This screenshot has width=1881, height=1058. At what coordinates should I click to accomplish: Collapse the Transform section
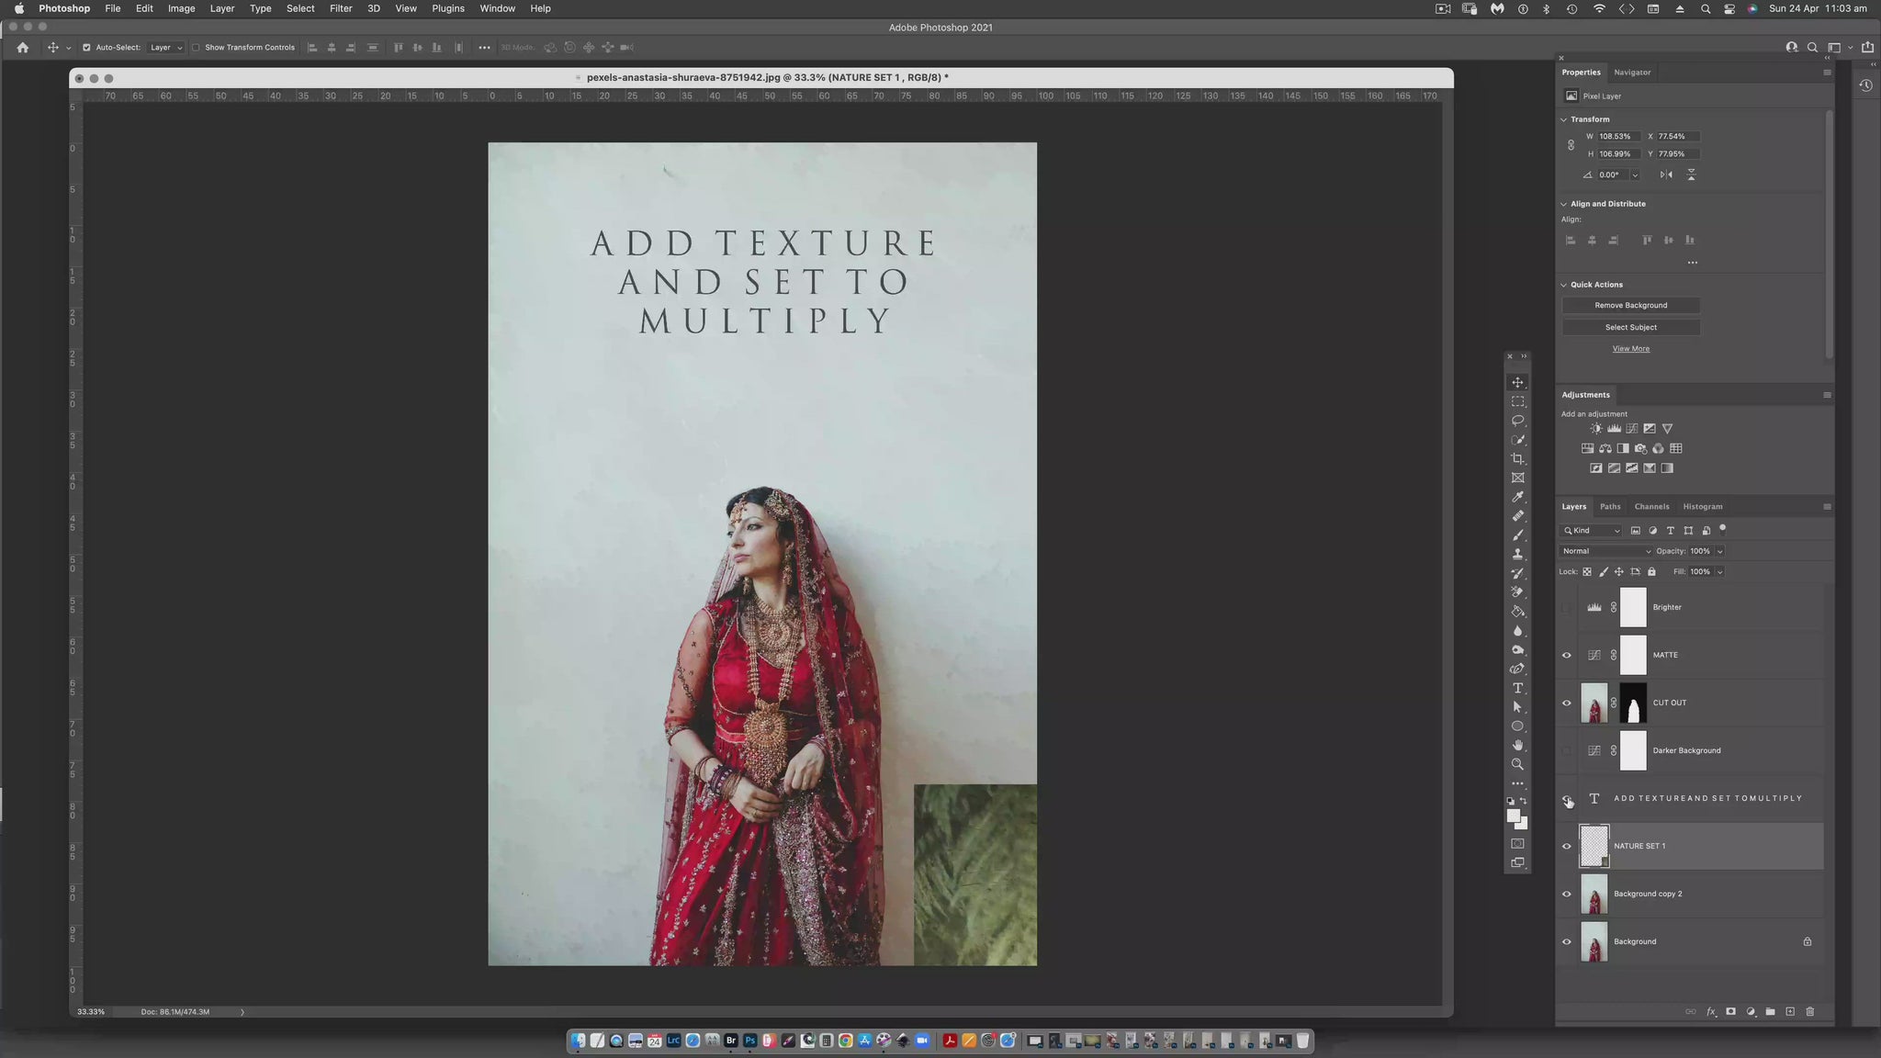[x=1564, y=119]
